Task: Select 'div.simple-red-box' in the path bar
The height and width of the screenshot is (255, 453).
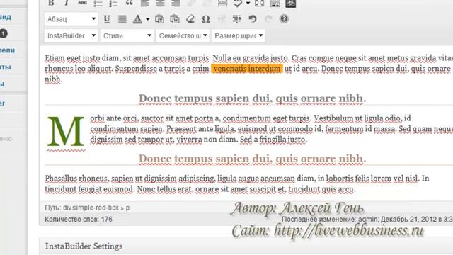Action: pyautogui.click(x=91, y=208)
